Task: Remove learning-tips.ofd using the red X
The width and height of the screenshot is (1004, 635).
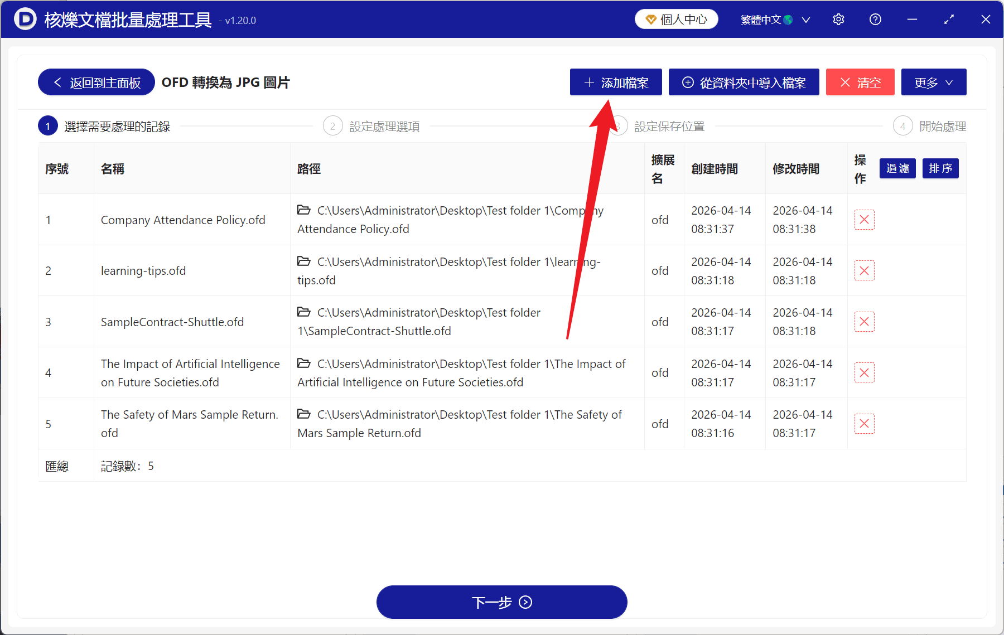Action: (x=864, y=270)
